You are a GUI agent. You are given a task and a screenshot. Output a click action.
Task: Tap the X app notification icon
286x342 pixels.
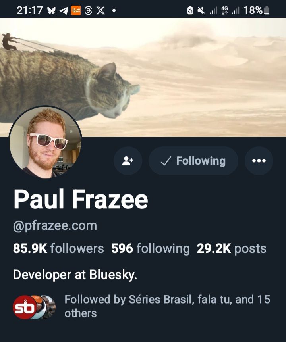pyautogui.click(x=100, y=10)
